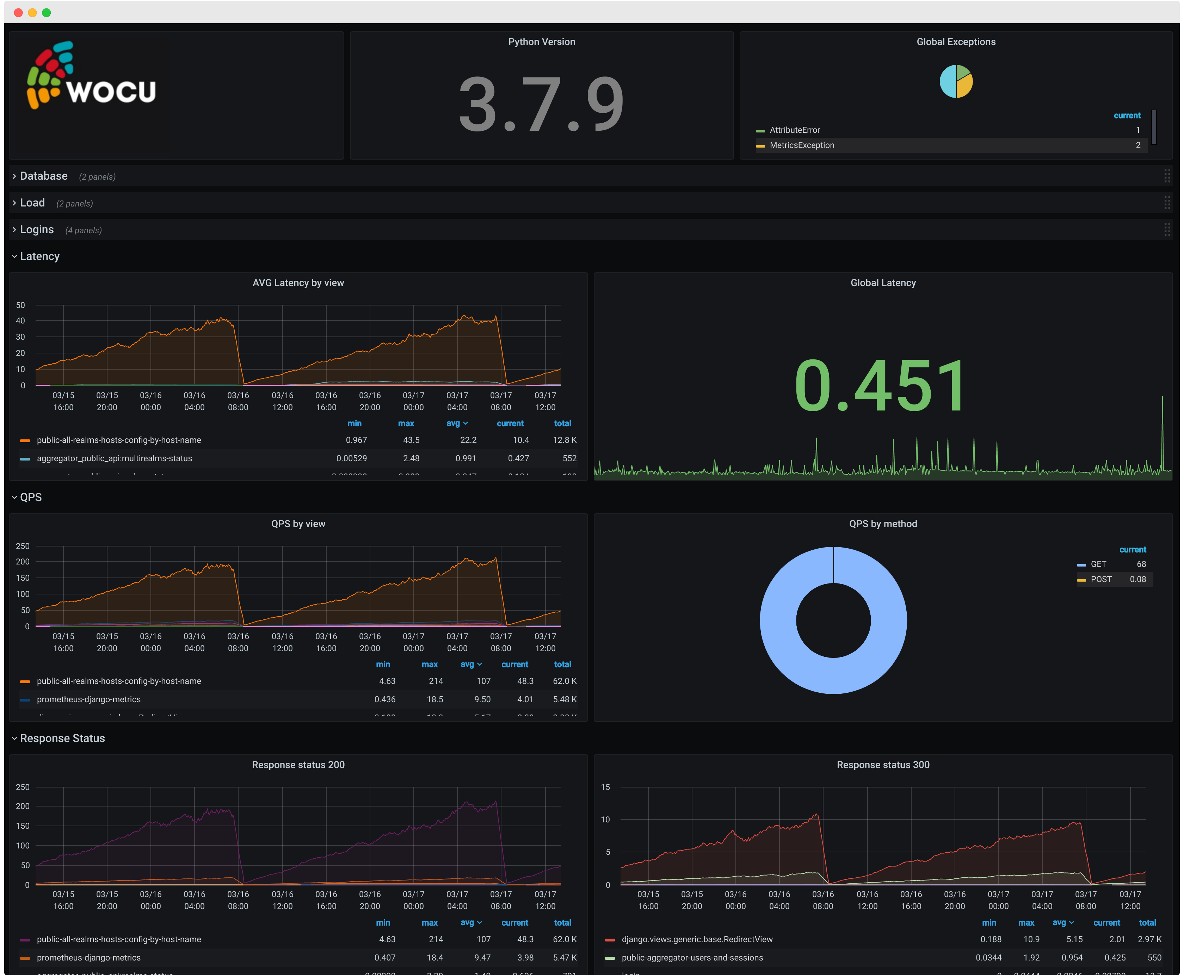
Task: Sort Global Exceptions legend by current
Action: [1127, 115]
